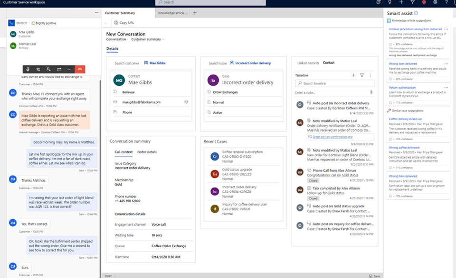Add a new timeline record with plus icon
This screenshot has width=456, height=278.
click(x=353, y=75)
